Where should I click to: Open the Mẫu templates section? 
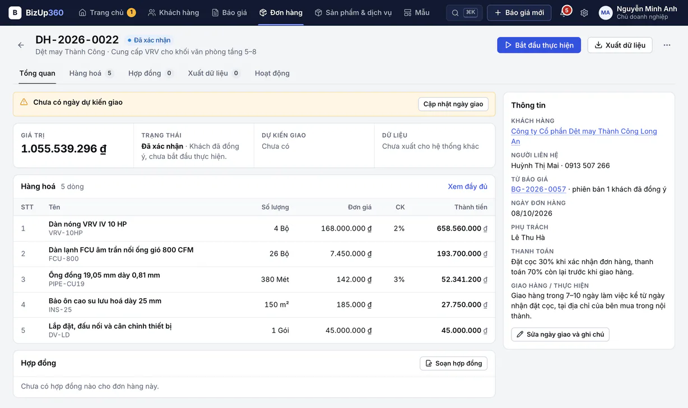[417, 12]
